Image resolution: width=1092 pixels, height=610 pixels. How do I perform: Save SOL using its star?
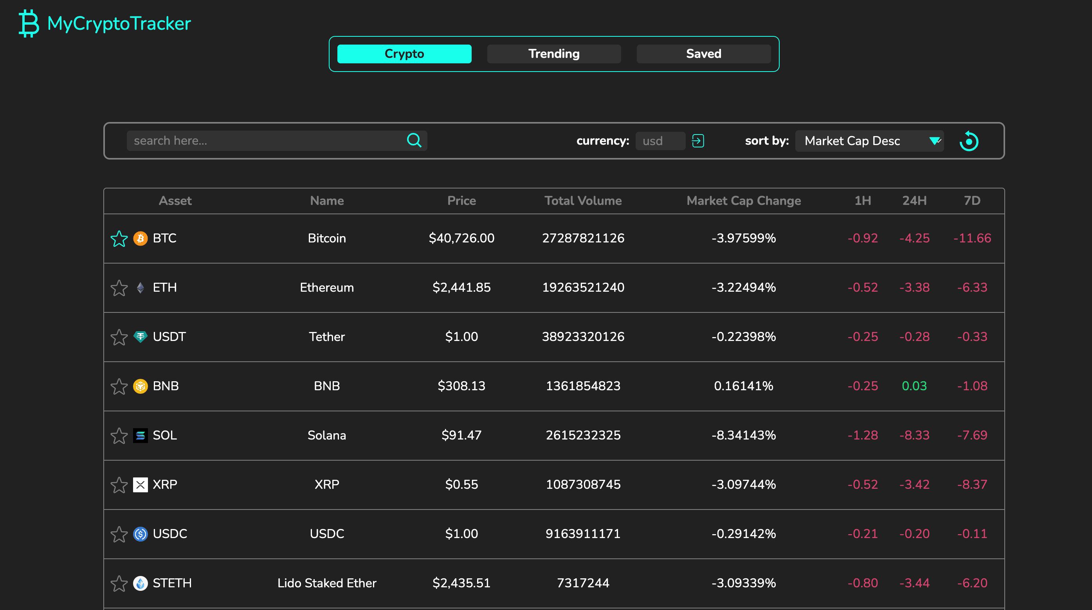(x=119, y=436)
